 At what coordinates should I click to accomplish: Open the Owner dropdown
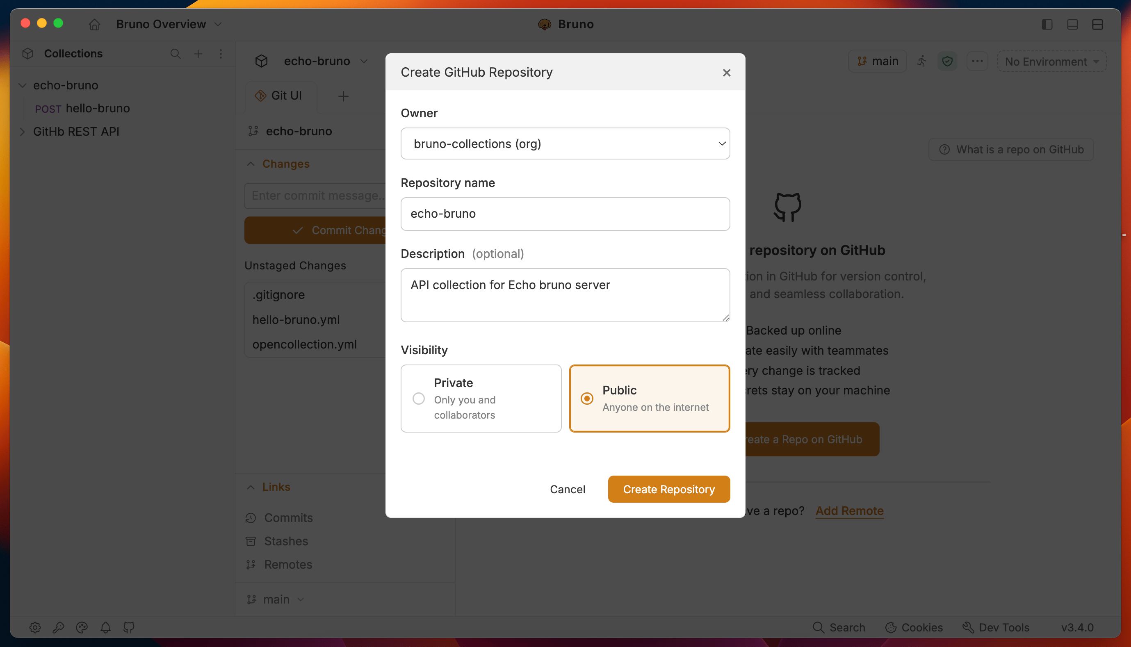[565, 144]
